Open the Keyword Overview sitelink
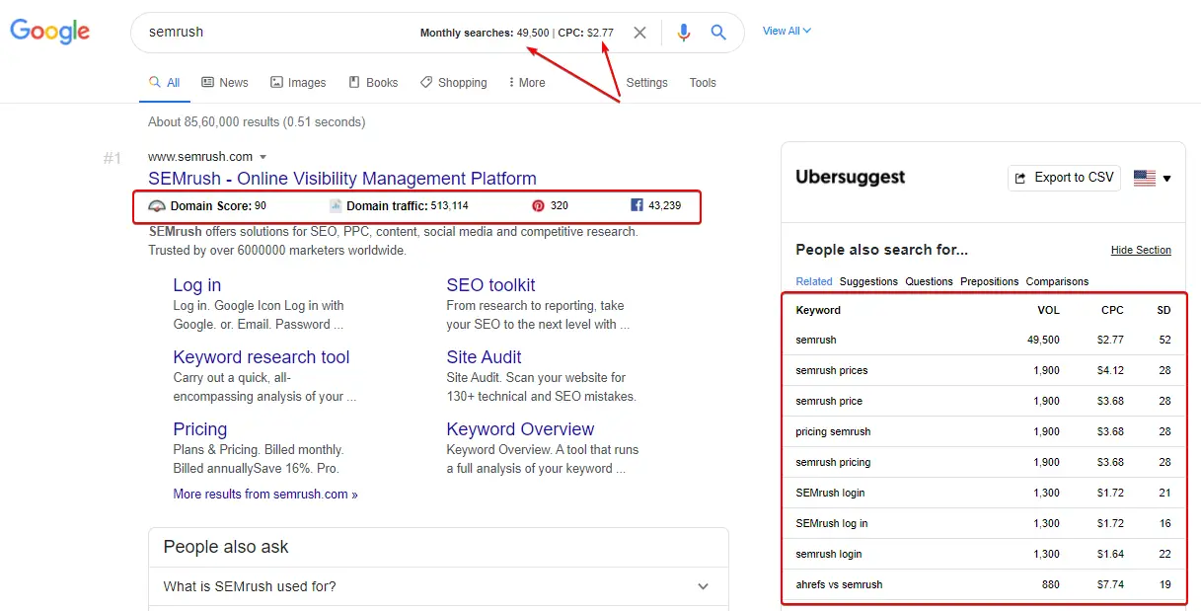 click(x=520, y=429)
